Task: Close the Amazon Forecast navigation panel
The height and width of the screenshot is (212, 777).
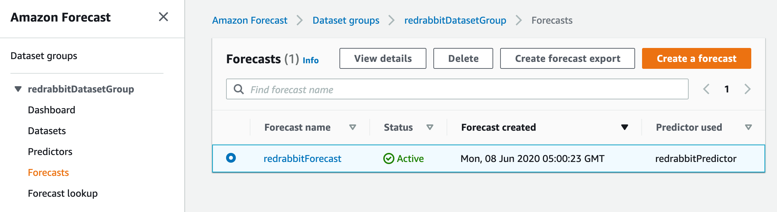Action: [163, 17]
